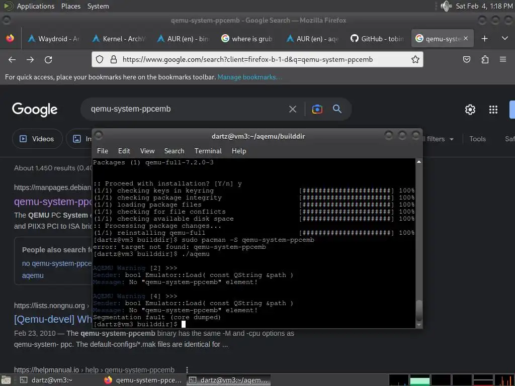This screenshot has width=515, height=386.
Task: Clear the Google search query
Action: tap(292, 109)
